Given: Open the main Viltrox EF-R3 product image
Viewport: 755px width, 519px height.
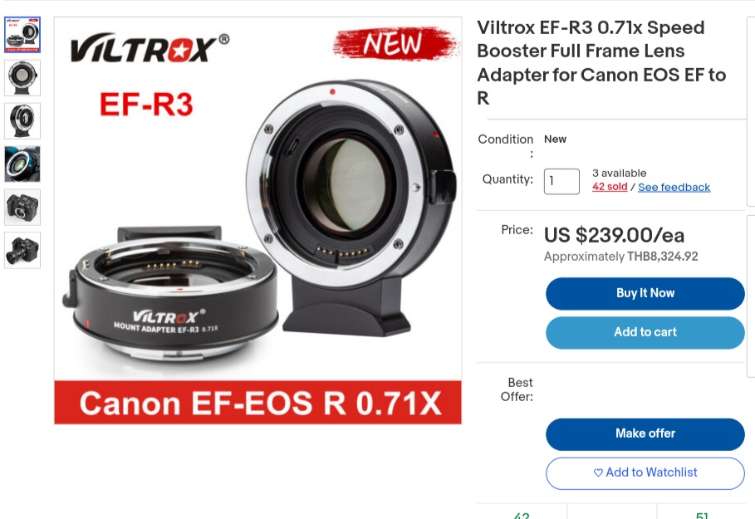Looking at the screenshot, I should 258,221.
